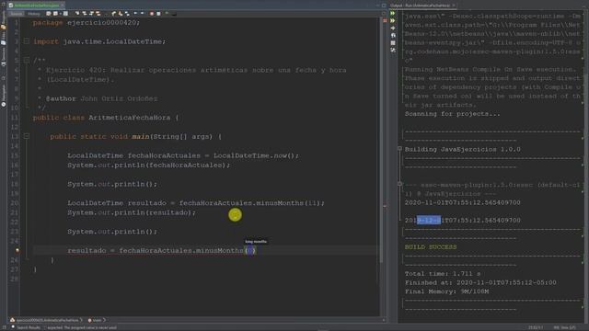Click Previous Bookmark icon in editor toolbar
589x331 pixels.
(114, 14)
